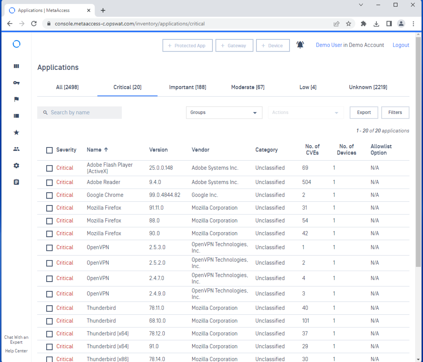Open a new browser tab
423x362 pixels.
[x=103, y=10]
